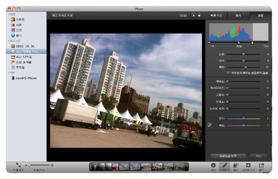Click the Revert to Original button
The width and height of the screenshot is (278, 179).
[x=228, y=156]
